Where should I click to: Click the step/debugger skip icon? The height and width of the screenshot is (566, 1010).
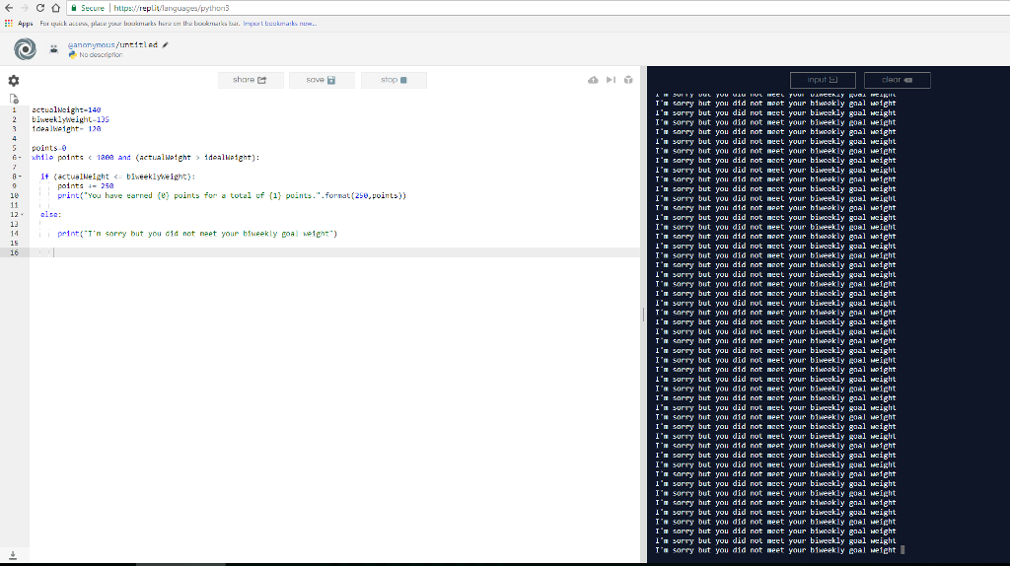611,80
